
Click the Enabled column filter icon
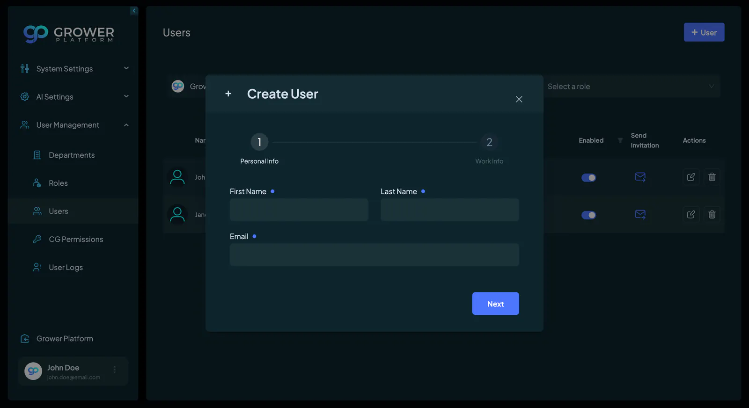pyautogui.click(x=620, y=140)
